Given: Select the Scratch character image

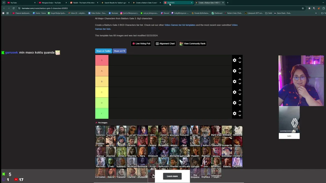Looking at the screenshot, I should [237, 131].
